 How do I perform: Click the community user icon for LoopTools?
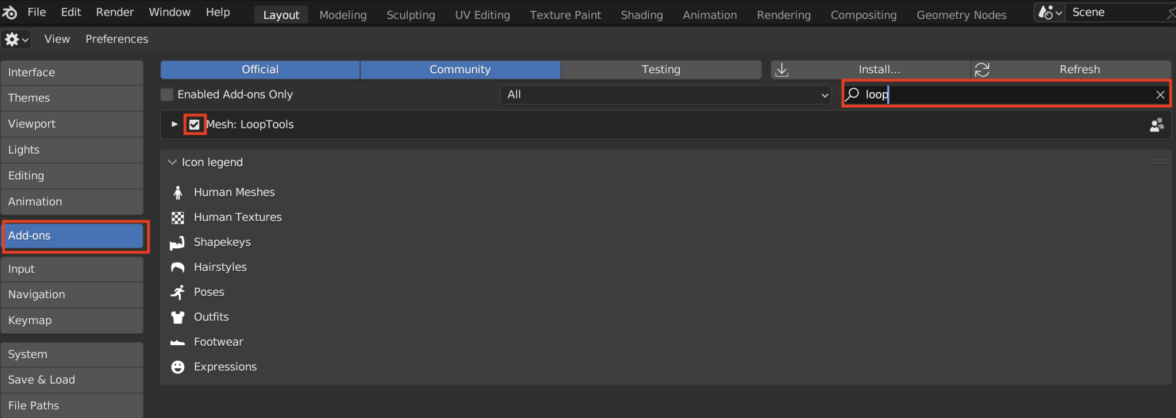pyautogui.click(x=1156, y=124)
